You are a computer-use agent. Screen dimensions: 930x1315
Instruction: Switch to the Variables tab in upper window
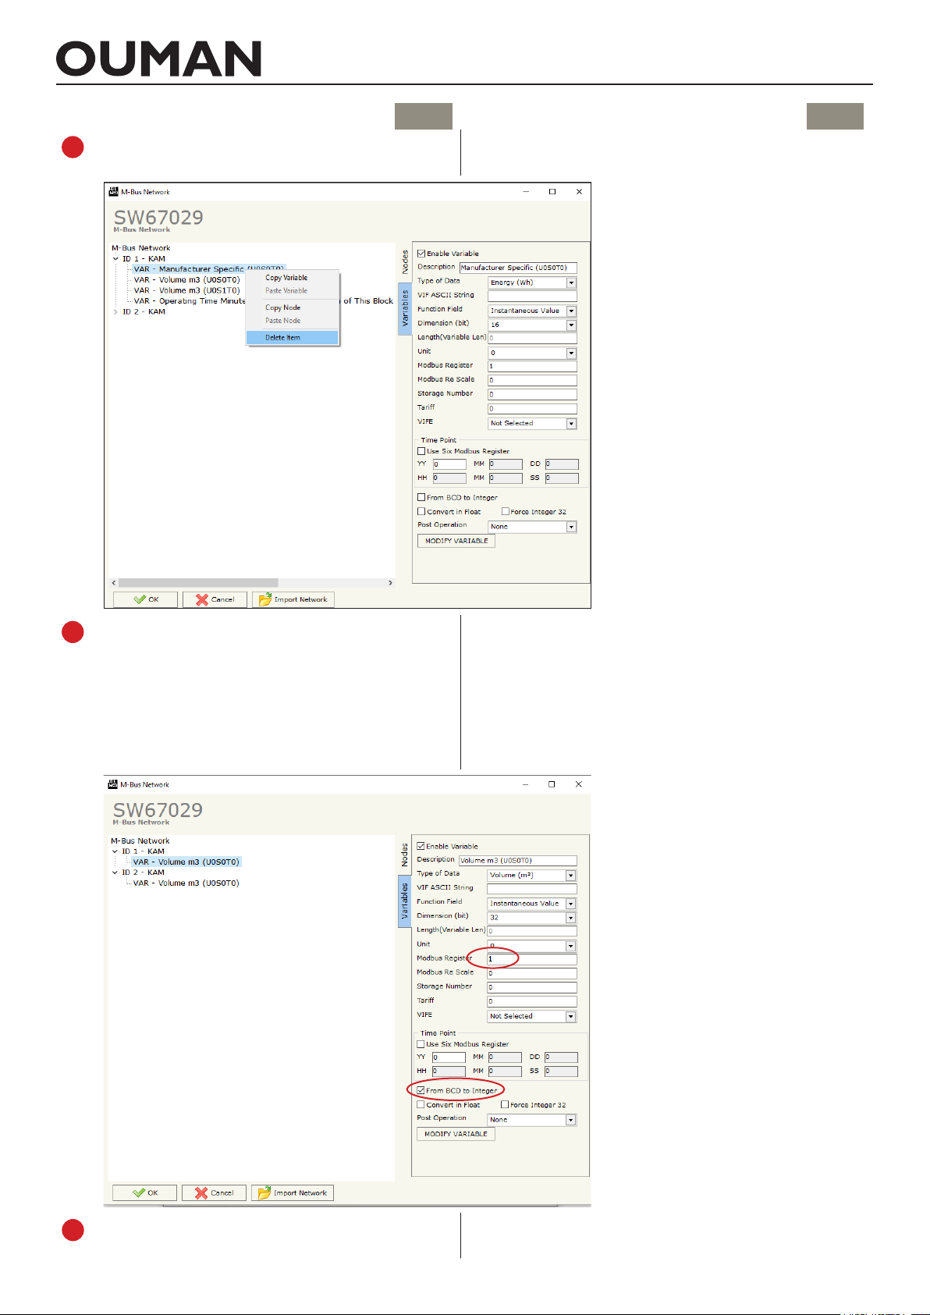405,309
